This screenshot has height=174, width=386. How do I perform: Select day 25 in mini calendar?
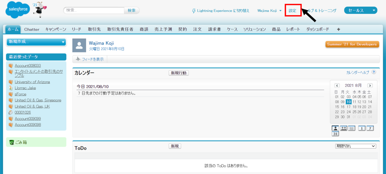354,112
